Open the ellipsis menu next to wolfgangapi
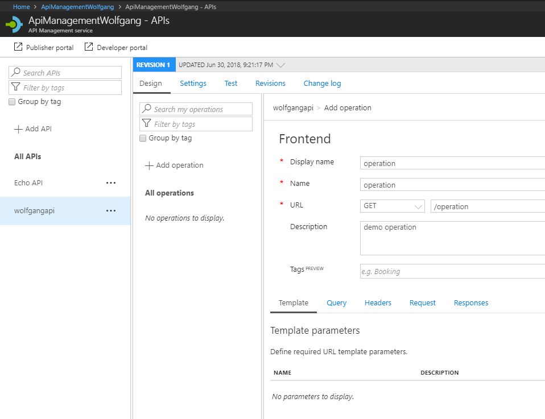The height and width of the screenshot is (419, 545). (x=111, y=210)
